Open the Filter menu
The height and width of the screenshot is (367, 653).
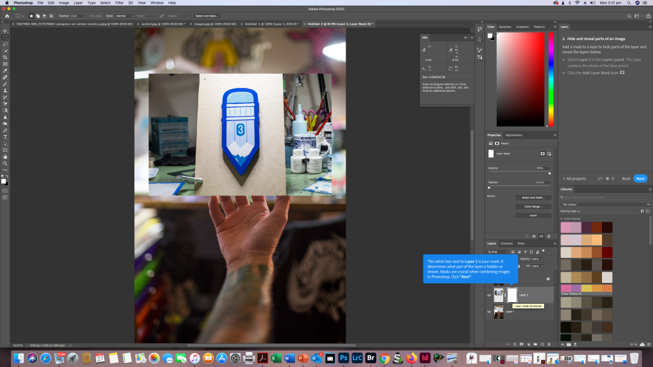pos(119,3)
